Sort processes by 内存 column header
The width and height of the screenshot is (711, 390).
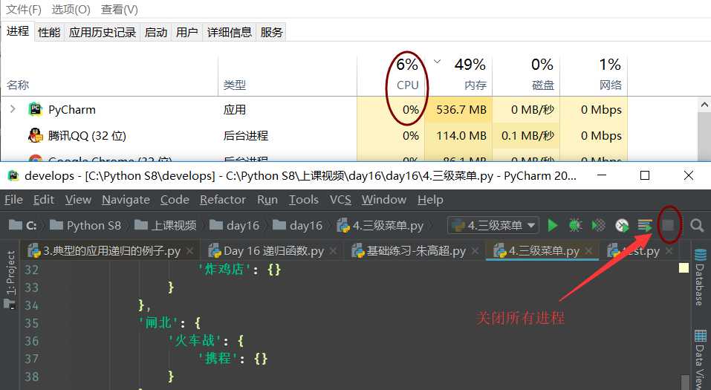tap(458, 74)
